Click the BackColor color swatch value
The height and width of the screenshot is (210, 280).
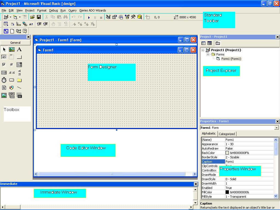[227, 153]
